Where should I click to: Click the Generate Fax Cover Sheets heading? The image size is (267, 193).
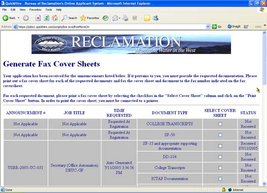click(x=52, y=64)
